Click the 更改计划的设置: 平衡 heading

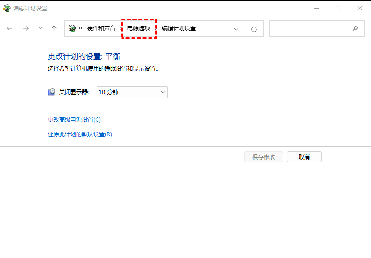(x=84, y=57)
